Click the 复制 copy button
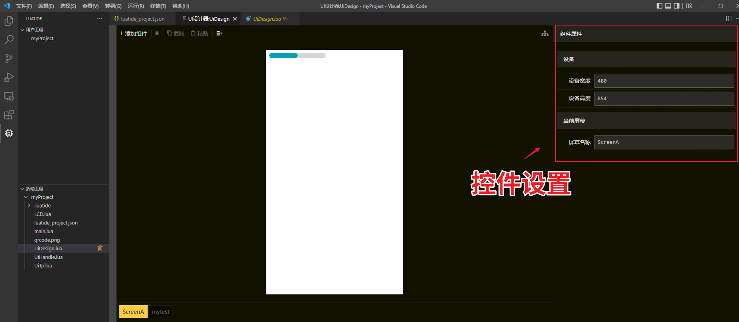This screenshot has width=739, height=322. coord(176,33)
